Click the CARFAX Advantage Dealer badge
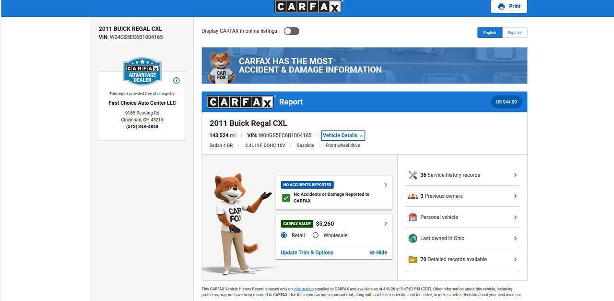 pyautogui.click(x=142, y=72)
